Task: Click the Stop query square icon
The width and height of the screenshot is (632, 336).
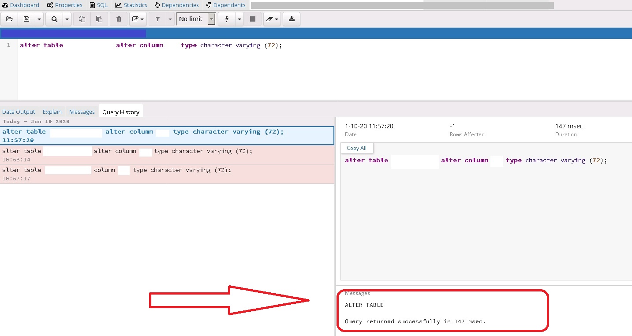Action: pos(253,19)
